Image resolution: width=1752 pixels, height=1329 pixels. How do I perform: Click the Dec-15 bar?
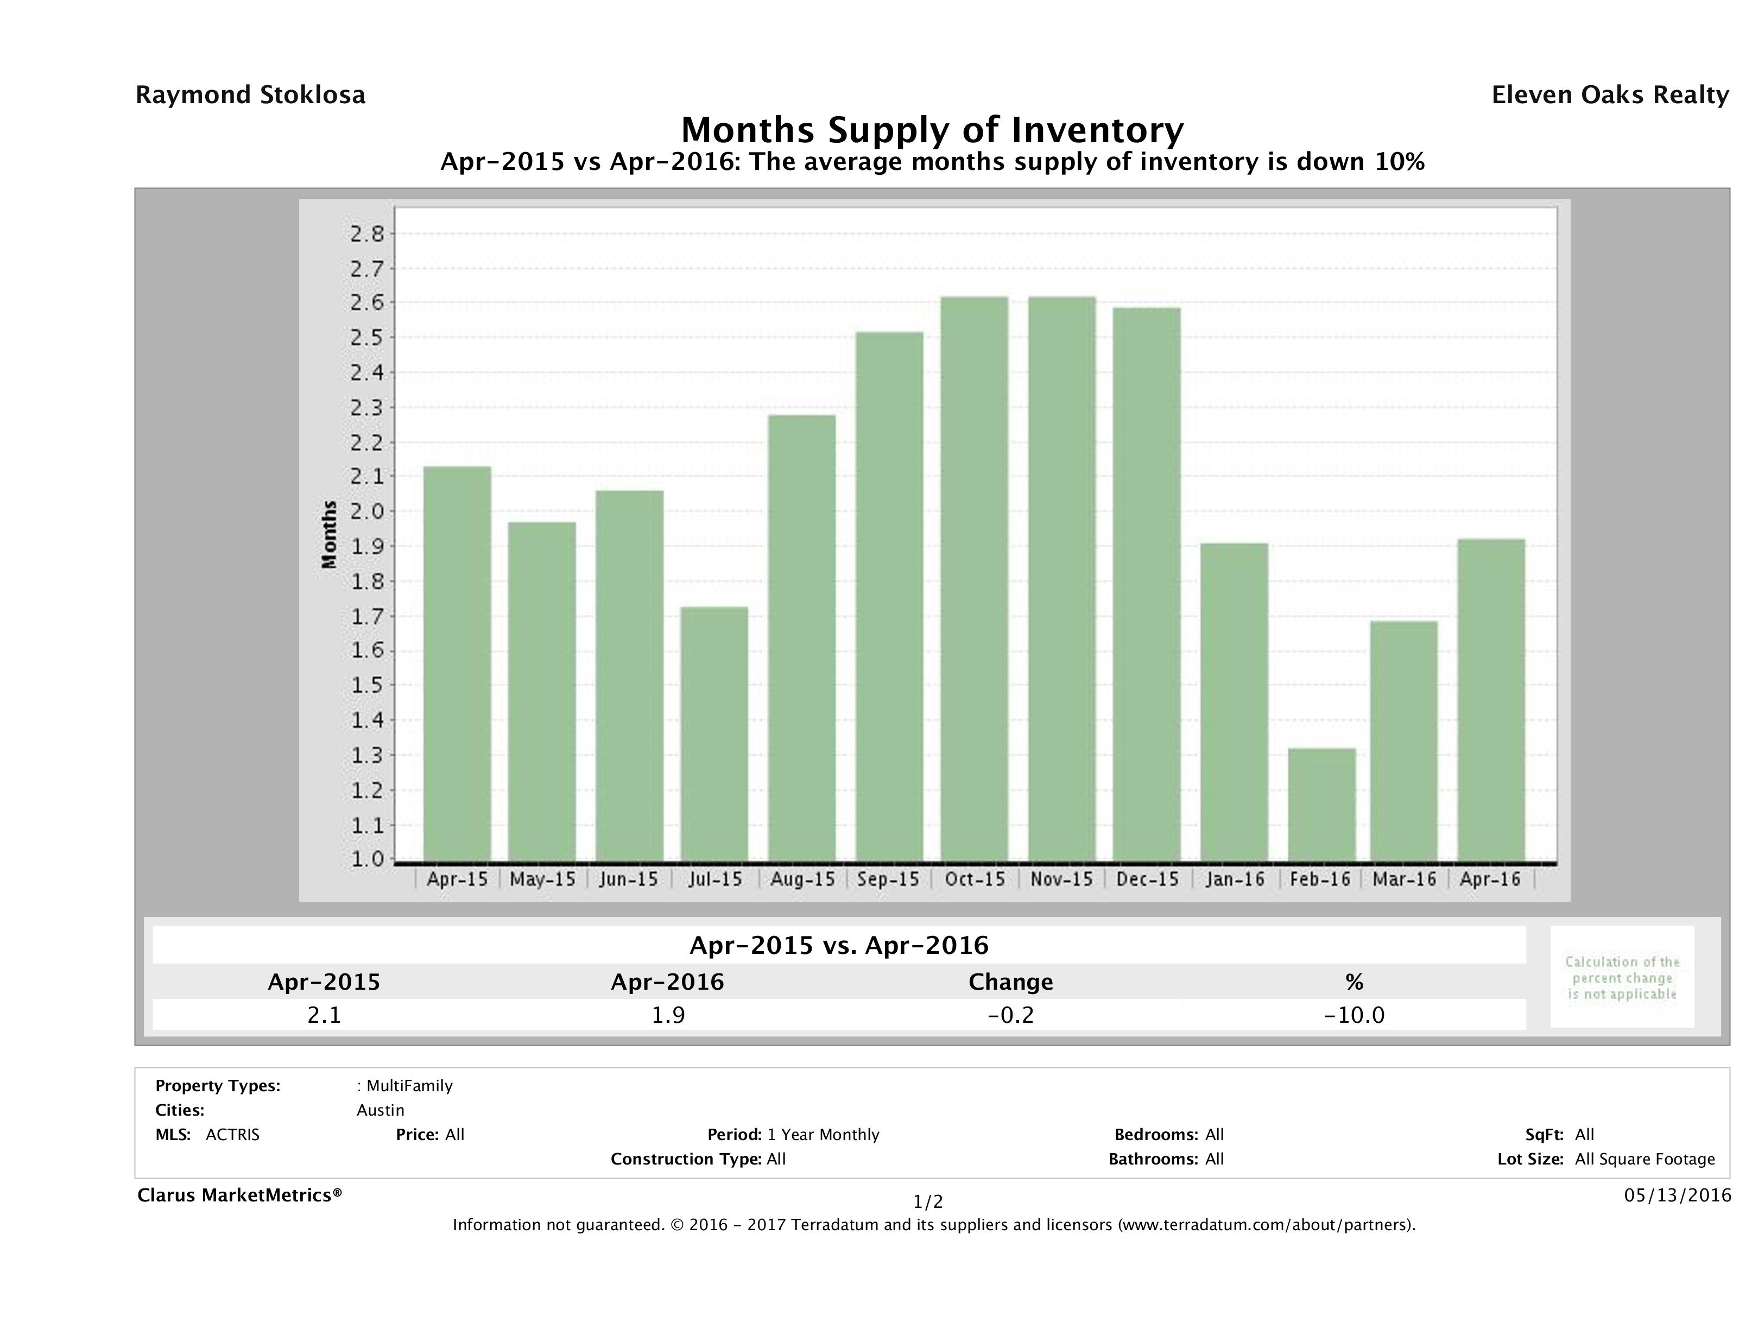tap(1146, 585)
